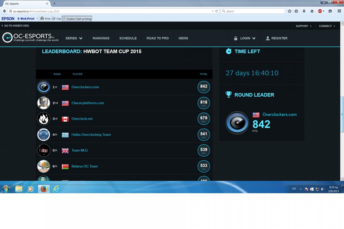Image resolution: width=344 pixels, height=229 pixels.
Task: Click the Classicplatforms.com team avatar
Action: coord(44,103)
